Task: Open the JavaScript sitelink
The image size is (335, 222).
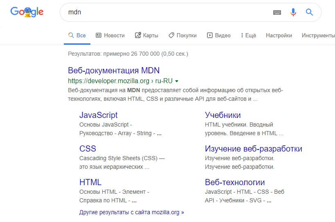Action: coord(98,115)
